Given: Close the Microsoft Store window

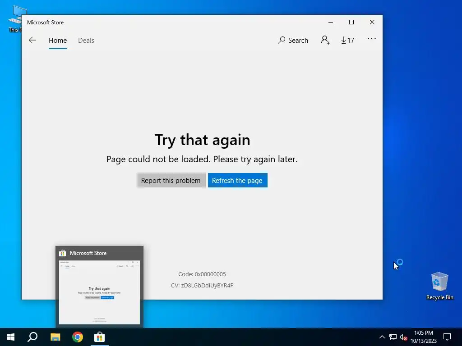Looking at the screenshot, I should 372,23.
